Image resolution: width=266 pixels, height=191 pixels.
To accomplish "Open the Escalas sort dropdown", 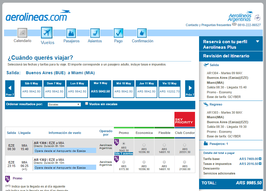I will [x=64, y=105].
